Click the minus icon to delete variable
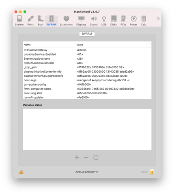 click(x=86, y=157)
